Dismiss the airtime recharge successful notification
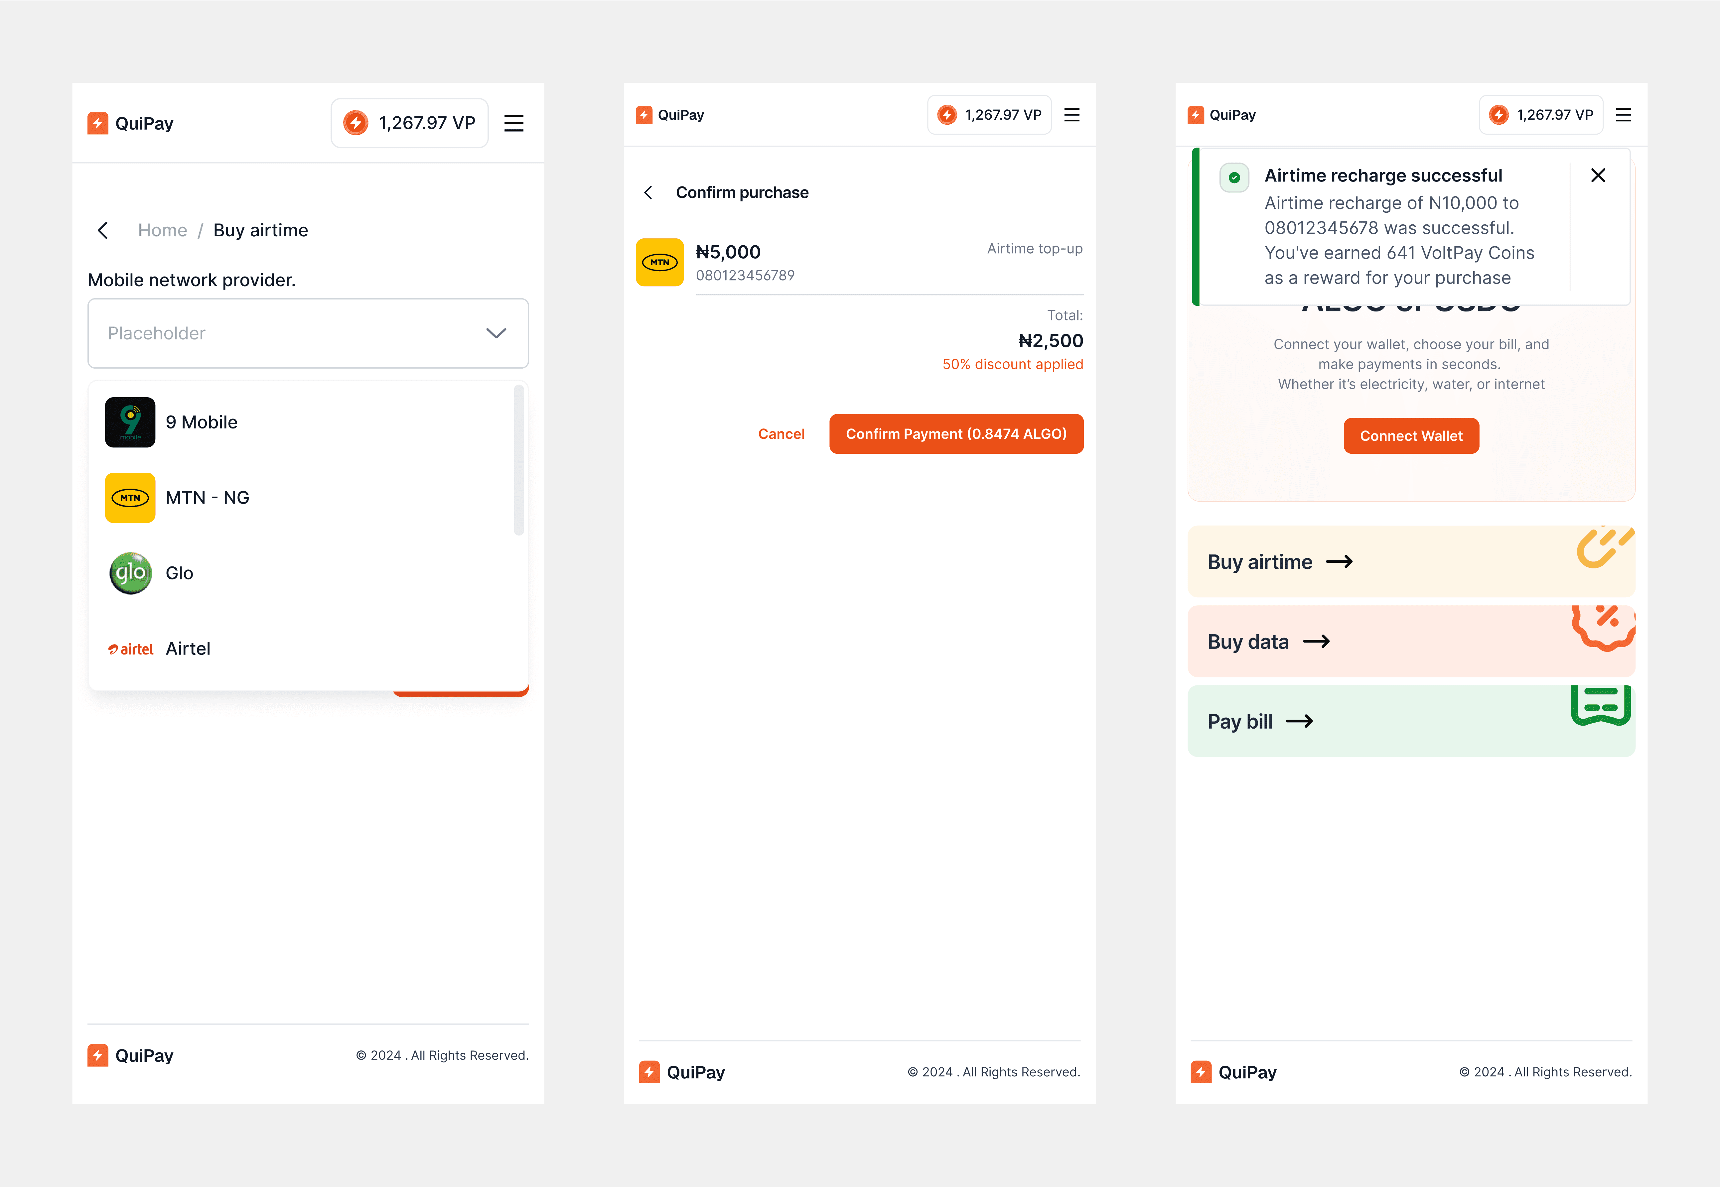This screenshot has height=1187, width=1720. [1597, 175]
